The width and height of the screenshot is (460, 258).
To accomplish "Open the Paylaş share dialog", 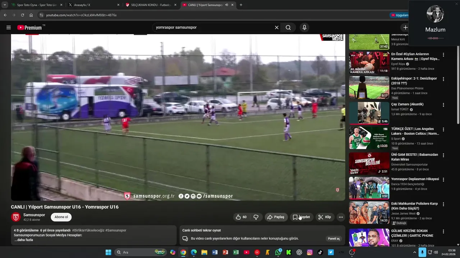I will 276,217.
